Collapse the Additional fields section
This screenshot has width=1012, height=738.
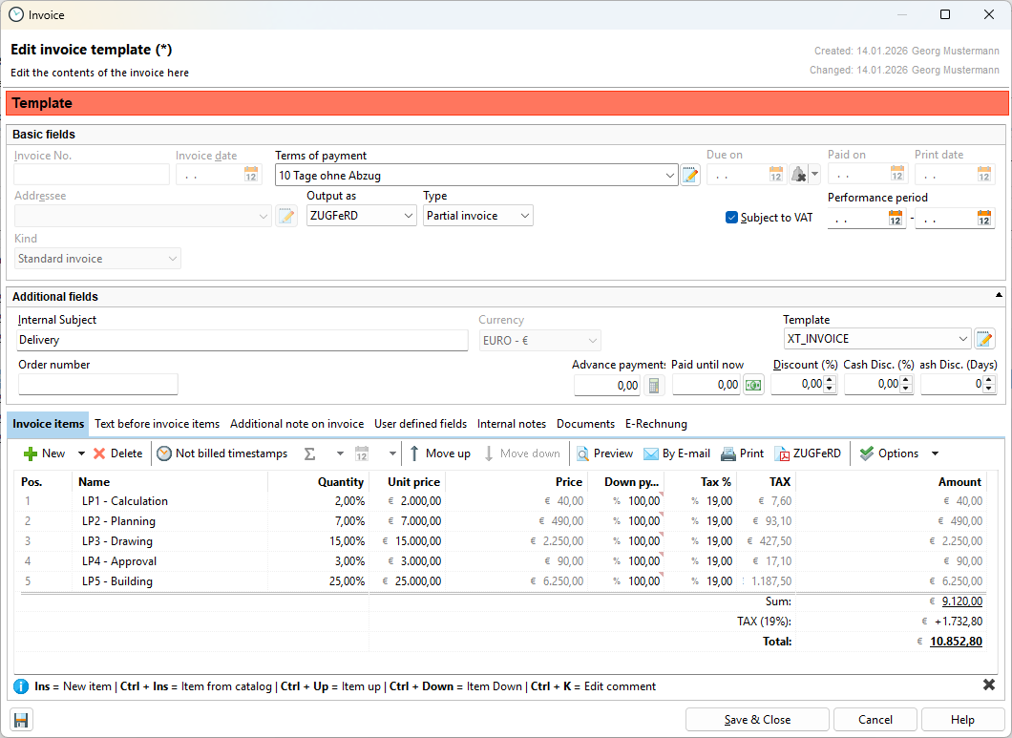(999, 296)
